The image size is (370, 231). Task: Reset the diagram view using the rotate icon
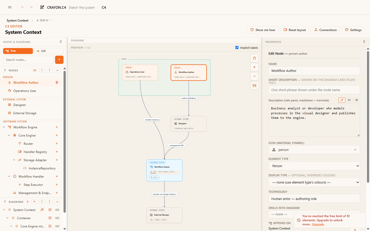click(254, 58)
